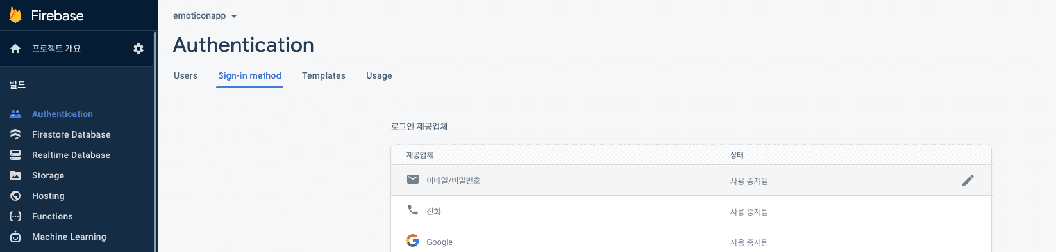
Task: Click the Firebase flame logo
Action: click(x=15, y=15)
